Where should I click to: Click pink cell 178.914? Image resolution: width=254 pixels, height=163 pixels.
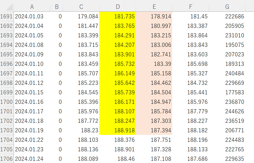tap(154, 16)
